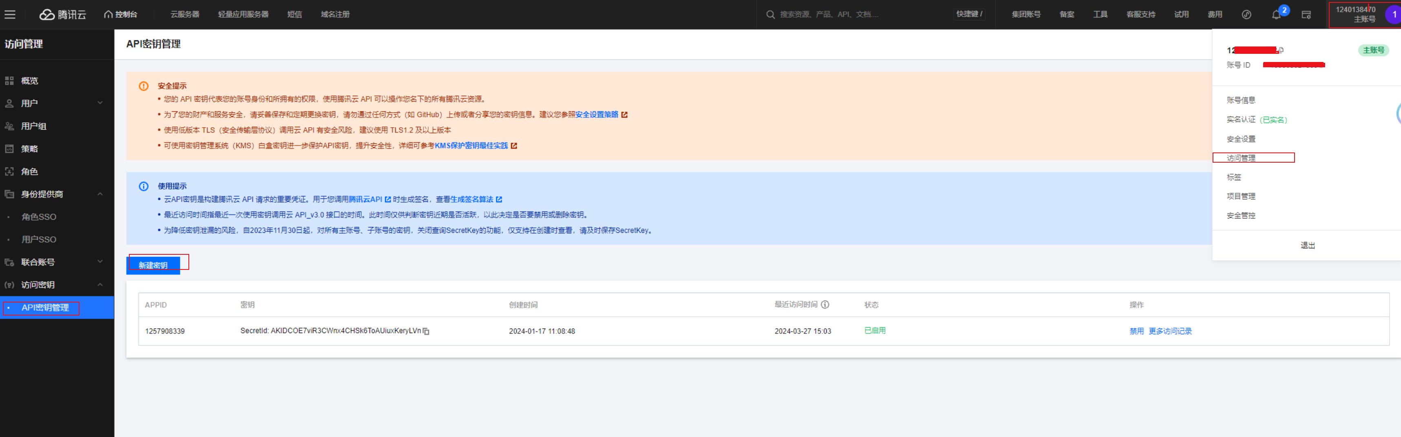Collapse the 身份提供商 sidebar chevron

point(100,194)
